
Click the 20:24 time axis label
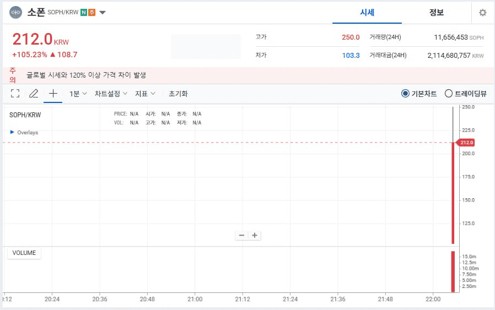tap(52, 299)
